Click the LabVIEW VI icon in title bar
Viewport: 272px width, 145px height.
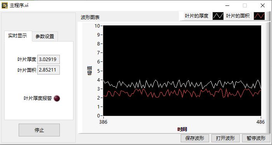5,5
